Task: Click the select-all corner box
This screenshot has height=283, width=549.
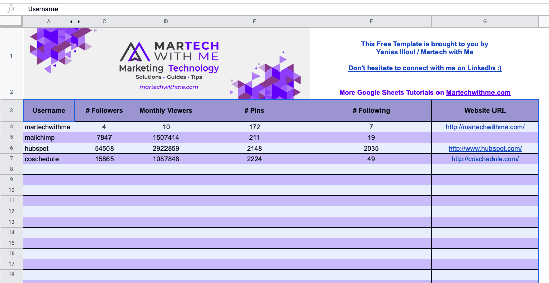Action: click(x=12, y=22)
